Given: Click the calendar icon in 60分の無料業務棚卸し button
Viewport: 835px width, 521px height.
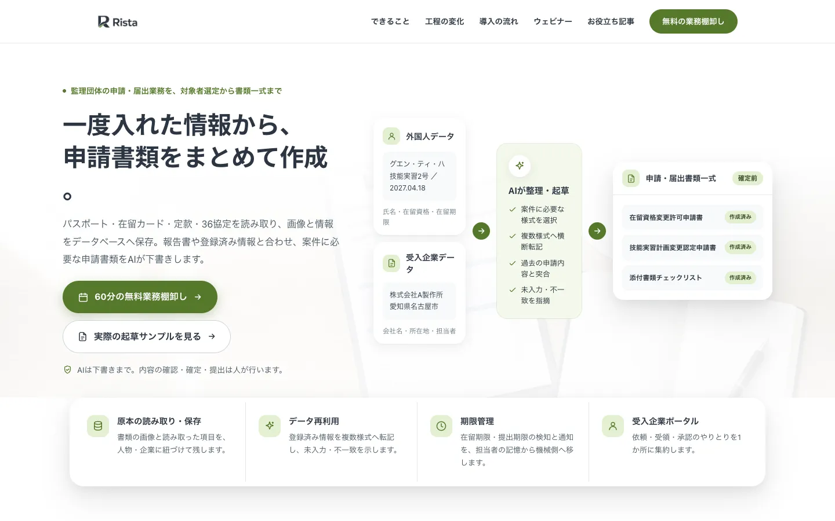Looking at the screenshot, I should point(83,297).
